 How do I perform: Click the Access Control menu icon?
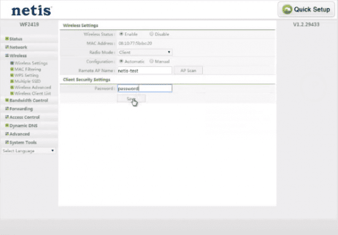pos(7,117)
